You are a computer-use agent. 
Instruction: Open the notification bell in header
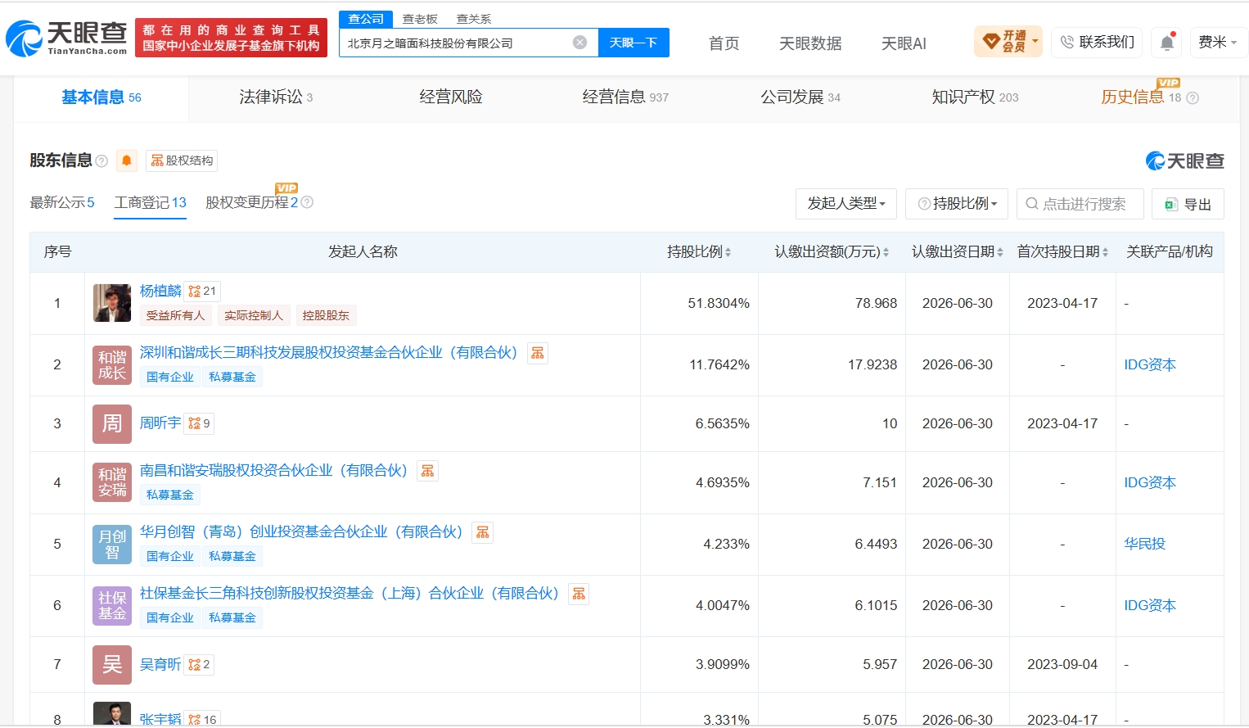(1166, 43)
